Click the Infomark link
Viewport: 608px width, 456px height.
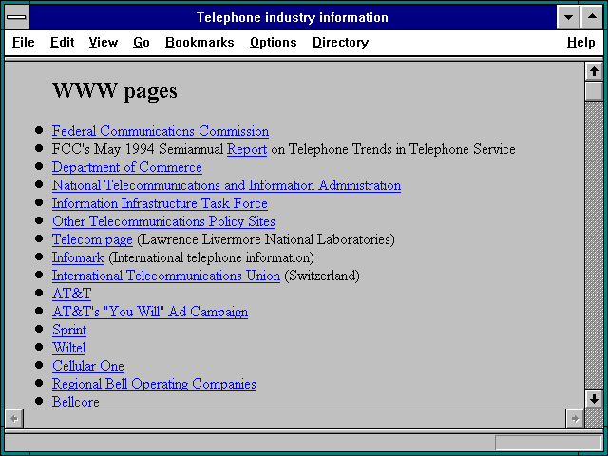(78, 257)
